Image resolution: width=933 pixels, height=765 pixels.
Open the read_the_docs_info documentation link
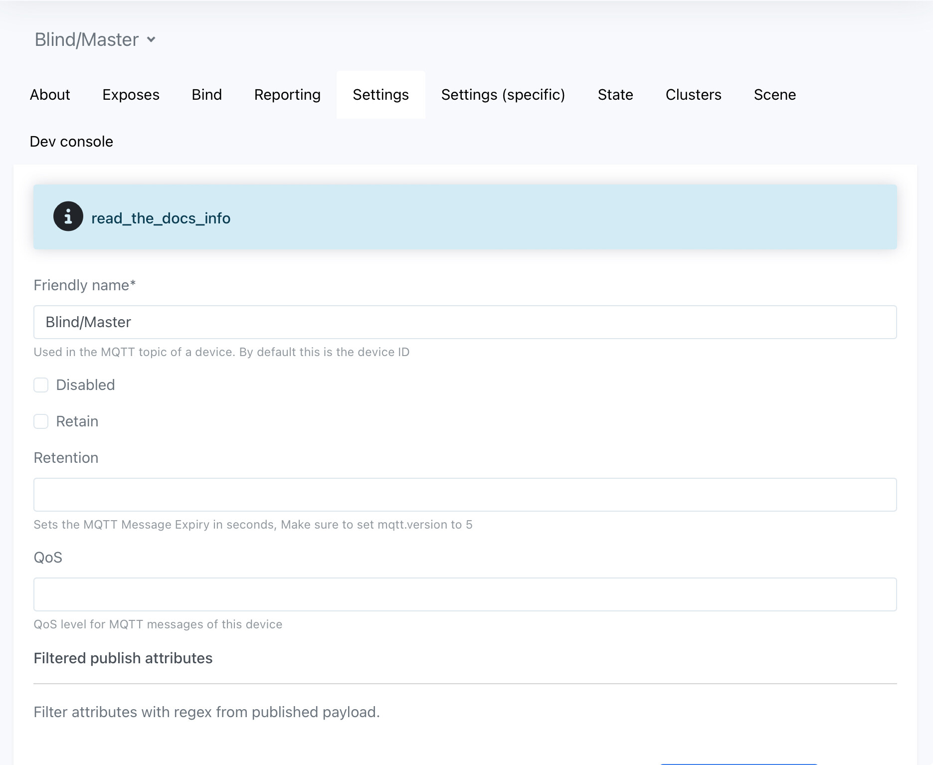point(161,218)
